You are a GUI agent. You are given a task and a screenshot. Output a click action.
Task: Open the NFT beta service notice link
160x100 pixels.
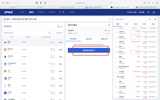24,19
